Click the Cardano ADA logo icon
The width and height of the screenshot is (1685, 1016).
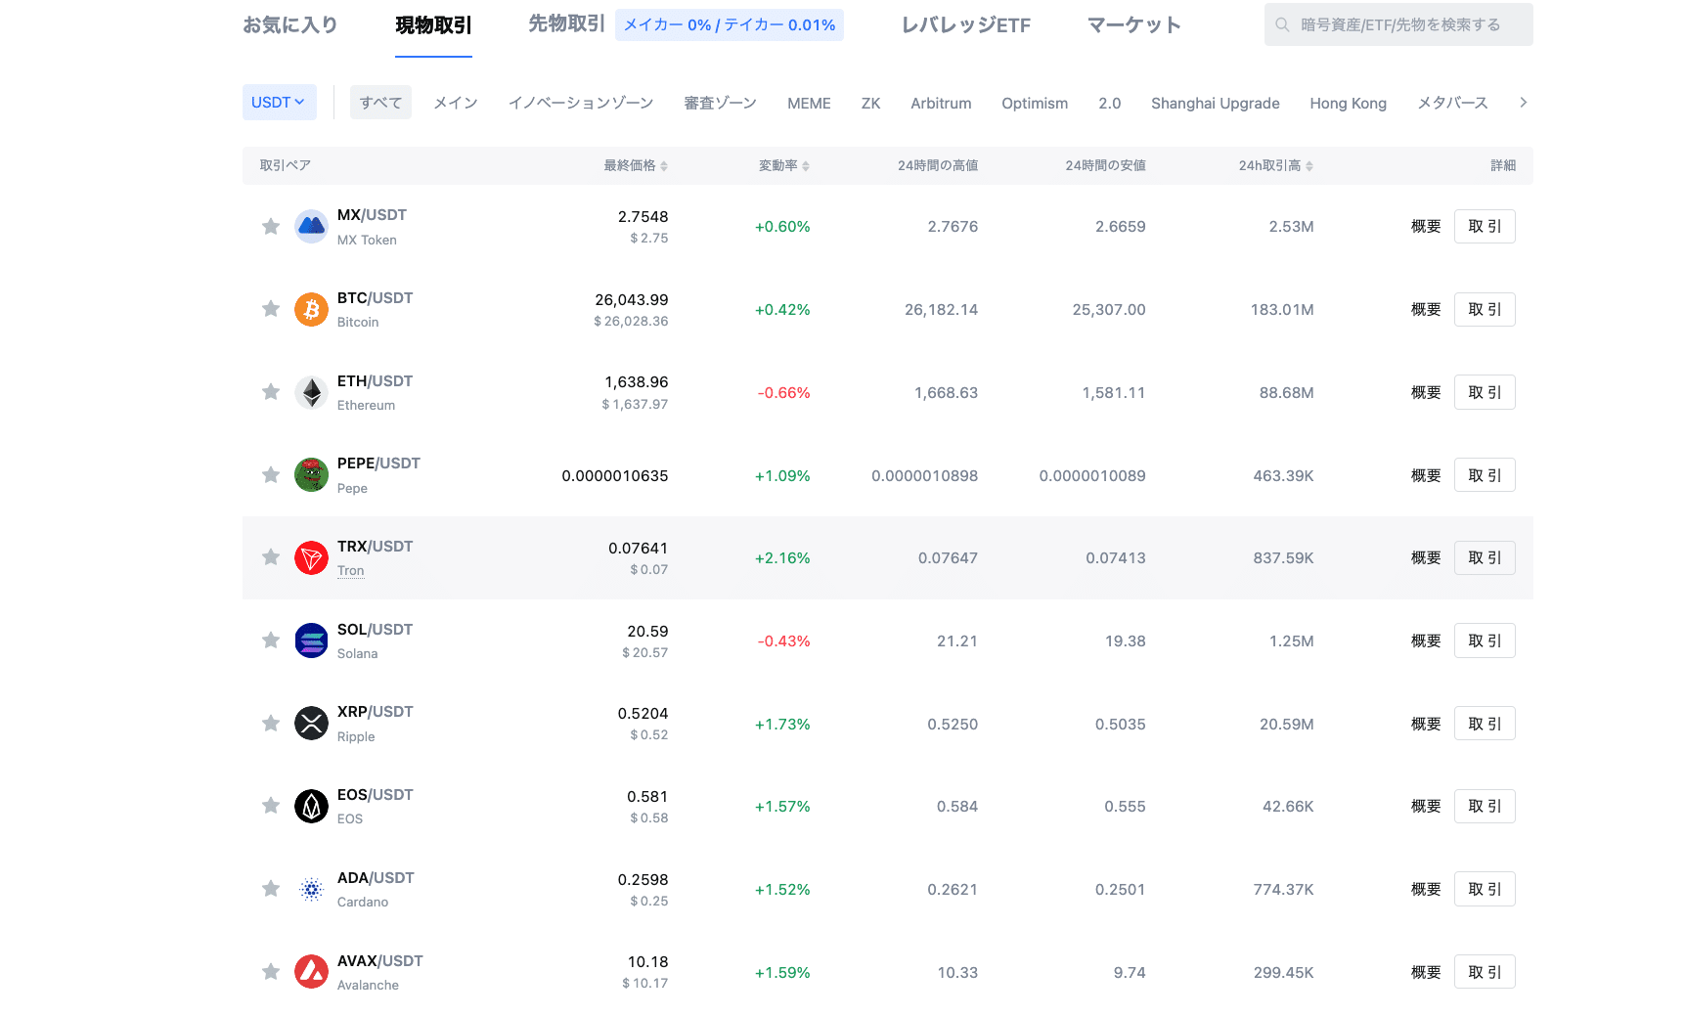tap(311, 890)
